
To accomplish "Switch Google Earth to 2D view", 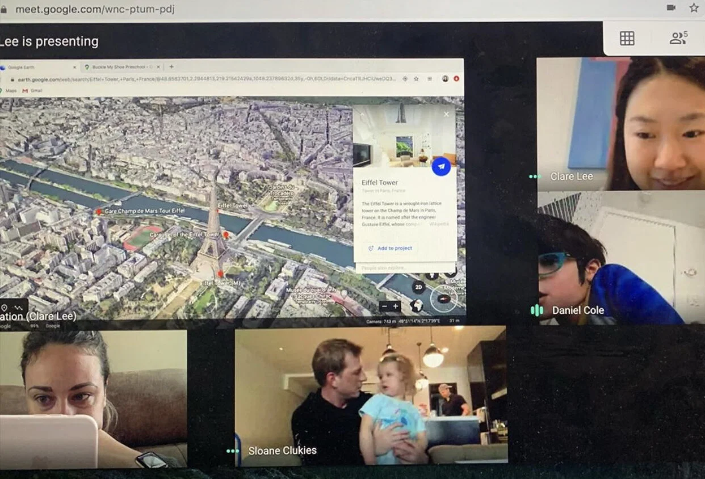I will (419, 287).
